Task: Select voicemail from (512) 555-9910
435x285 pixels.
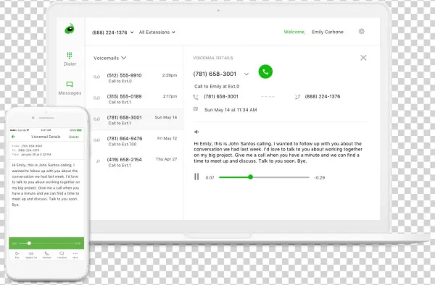Action: [x=135, y=77]
